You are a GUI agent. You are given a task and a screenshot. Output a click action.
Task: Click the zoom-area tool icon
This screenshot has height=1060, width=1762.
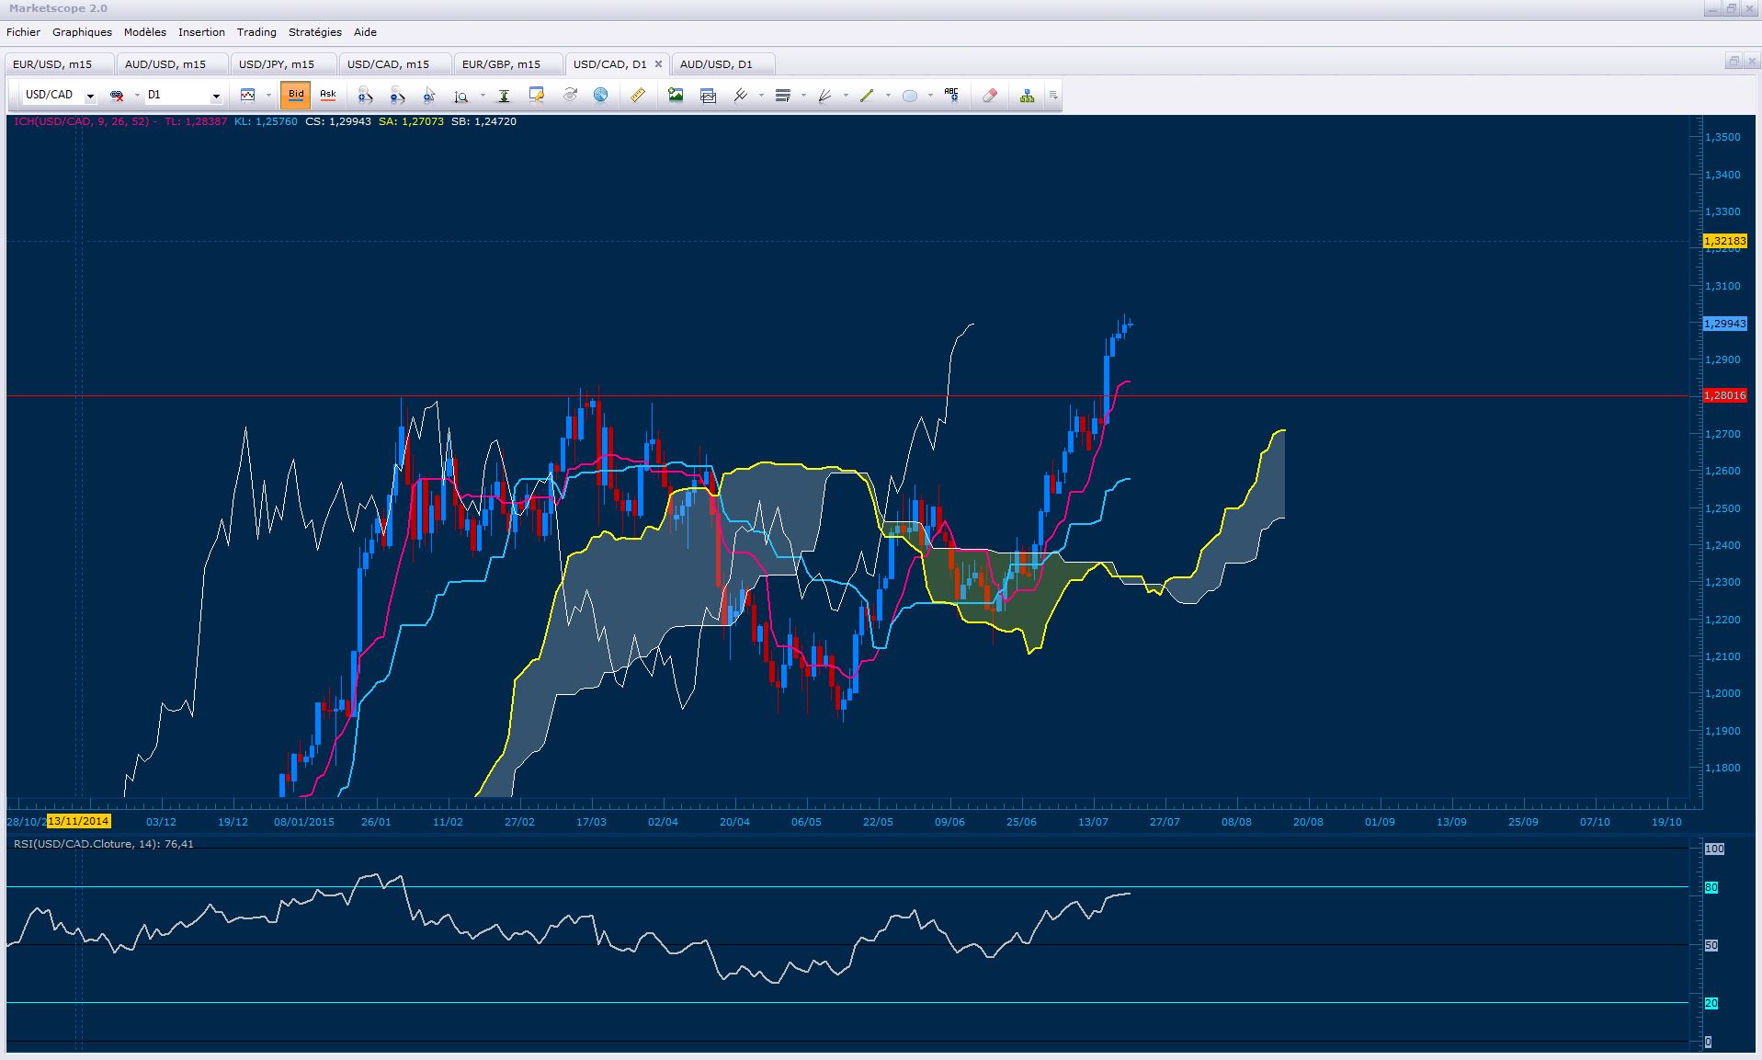coord(461,95)
